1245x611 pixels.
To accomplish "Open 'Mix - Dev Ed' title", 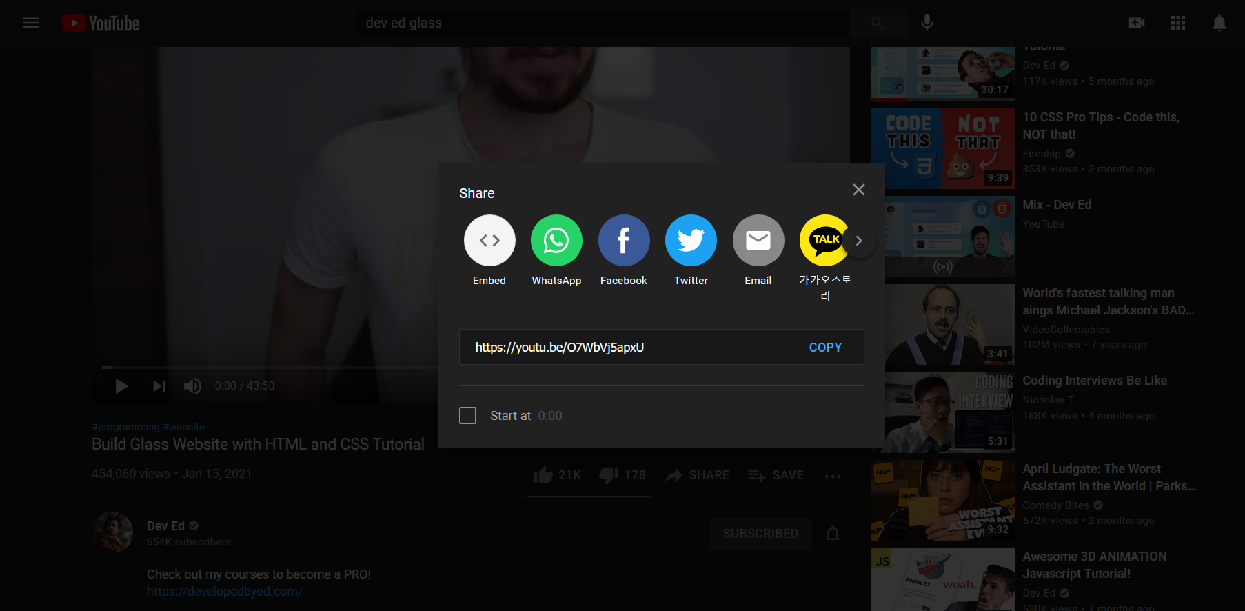I will pos(1057,205).
